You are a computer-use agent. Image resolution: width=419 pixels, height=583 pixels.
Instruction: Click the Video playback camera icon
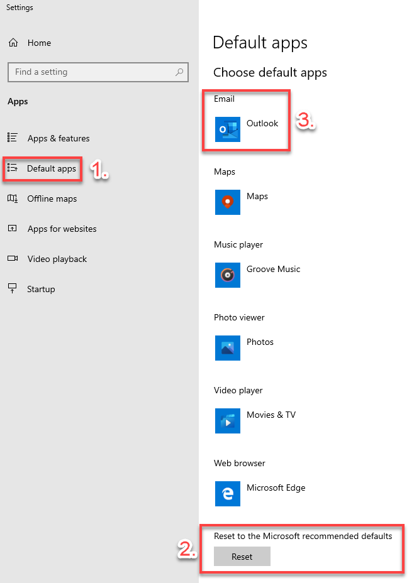(13, 258)
